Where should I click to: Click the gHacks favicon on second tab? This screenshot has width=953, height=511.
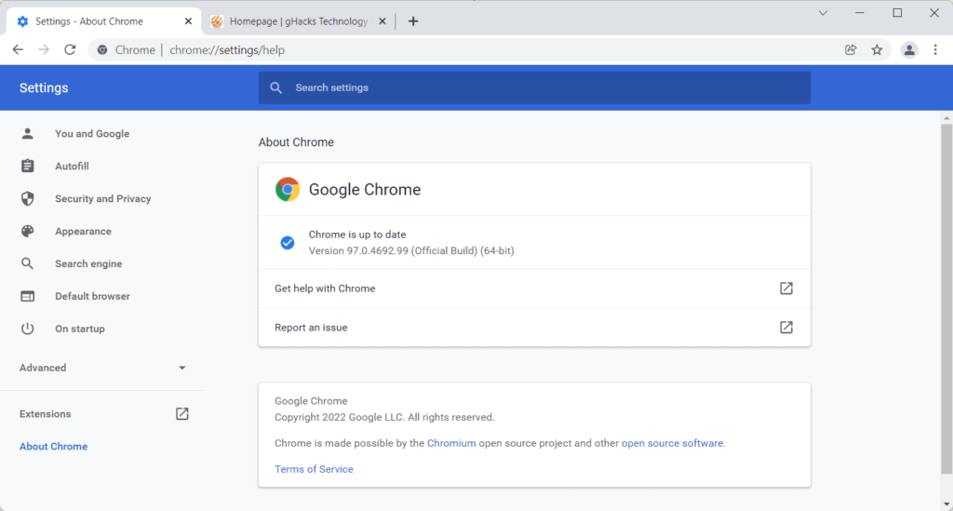216,21
